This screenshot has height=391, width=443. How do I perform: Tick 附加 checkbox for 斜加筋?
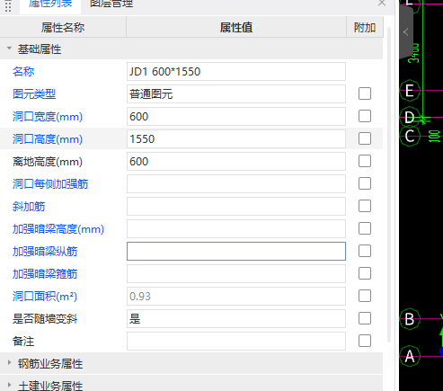[x=365, y=206]
